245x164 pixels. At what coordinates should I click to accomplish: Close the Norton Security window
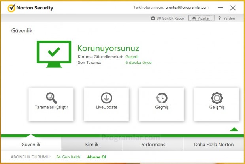pyautogui.click(x=233, y=7)
